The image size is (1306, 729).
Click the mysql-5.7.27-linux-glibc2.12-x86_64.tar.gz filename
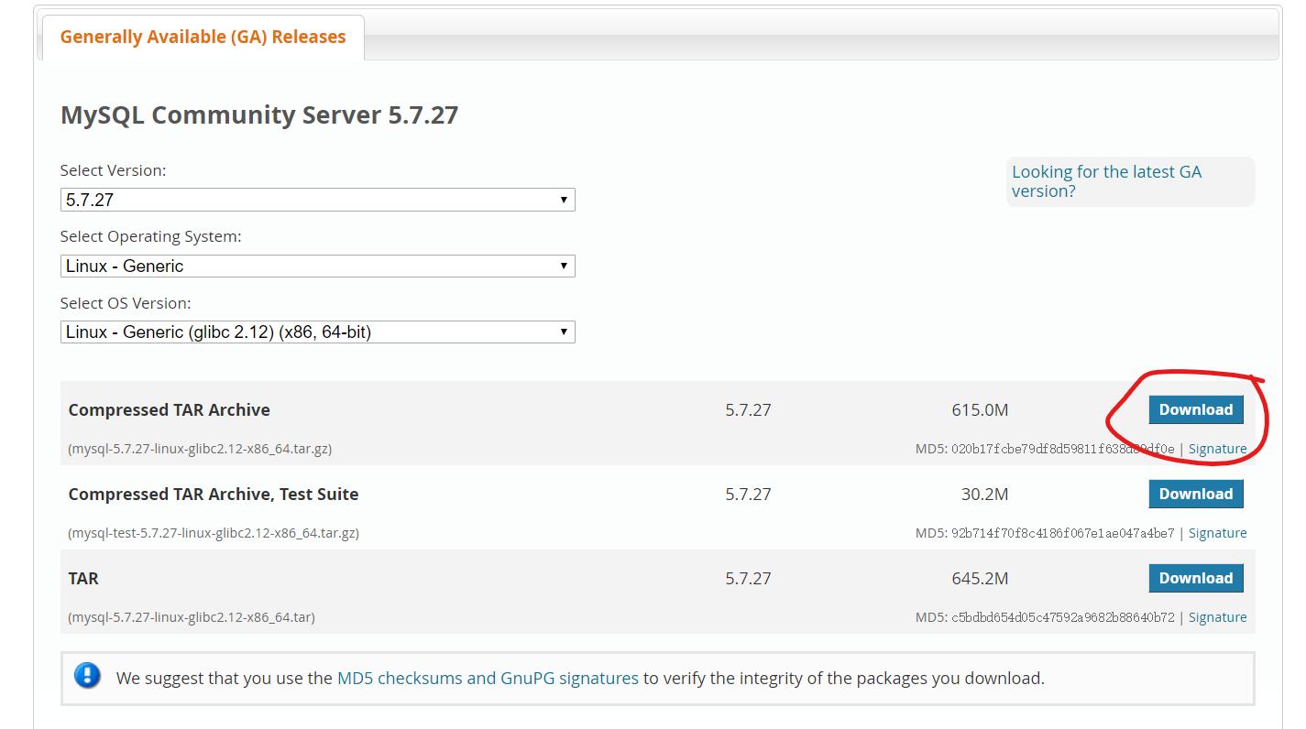[200, 450]
